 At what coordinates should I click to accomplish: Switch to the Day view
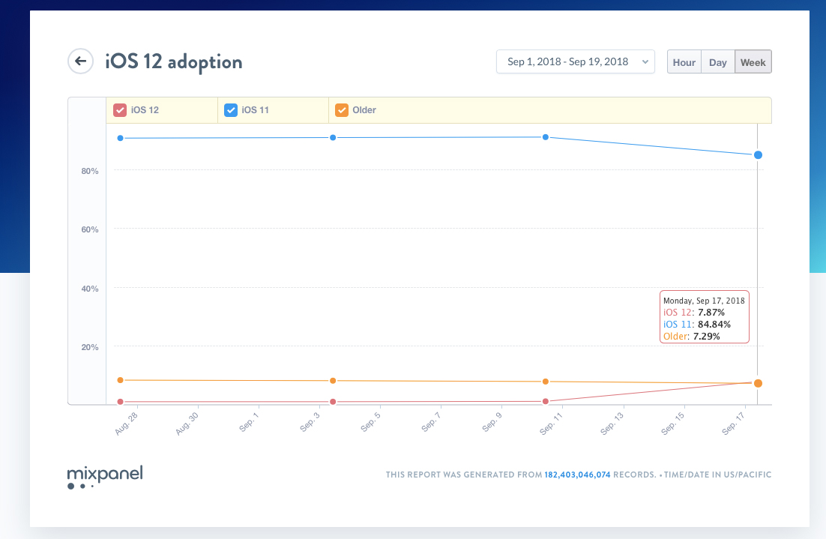(x=718, y=62)
